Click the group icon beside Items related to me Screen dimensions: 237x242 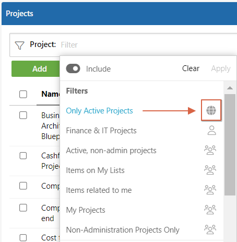tap(210, 190)
